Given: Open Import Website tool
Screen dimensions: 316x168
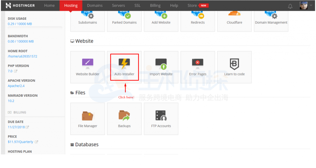Looking at the screenshot, I should coord(161,67).
